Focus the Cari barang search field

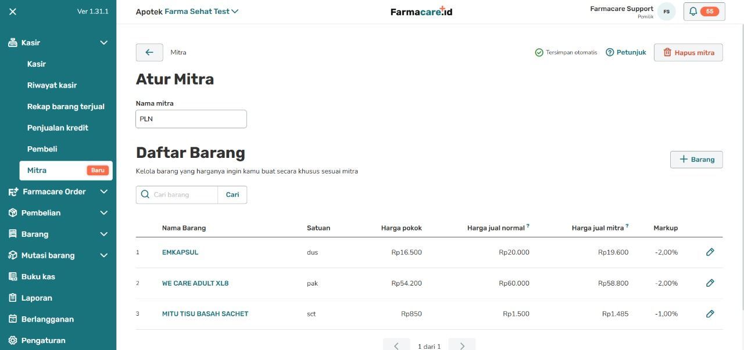coord(177,194)
